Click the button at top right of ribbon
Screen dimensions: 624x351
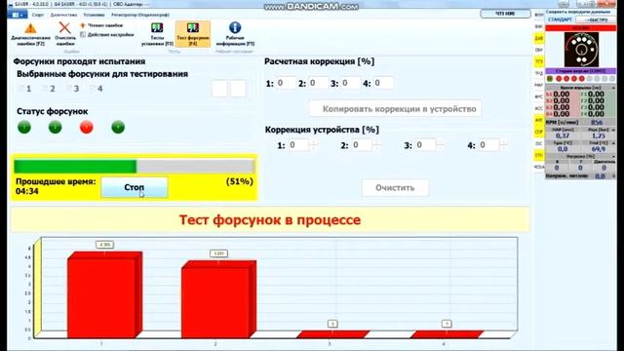505,14
